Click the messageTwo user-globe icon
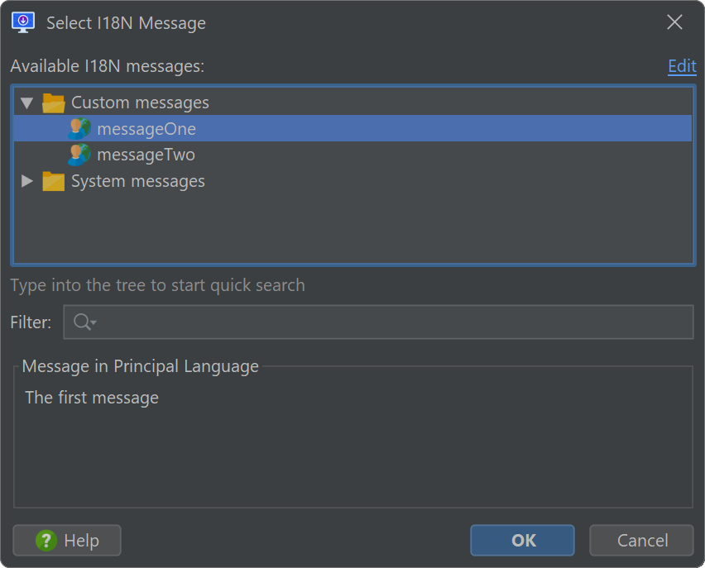The width and height of the screenshot is (705, 568). click(79, 155)
